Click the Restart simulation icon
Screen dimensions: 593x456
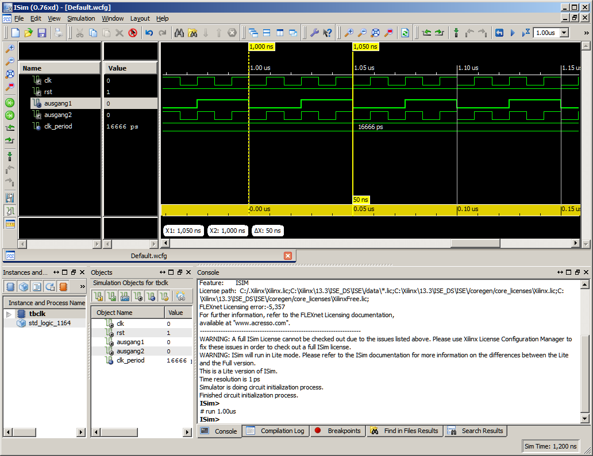tap(499, 33)
